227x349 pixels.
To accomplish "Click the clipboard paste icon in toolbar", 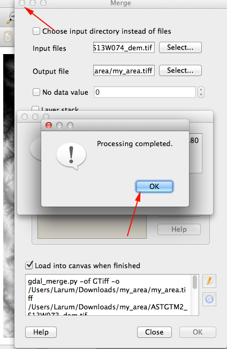I will coord(8,37).
